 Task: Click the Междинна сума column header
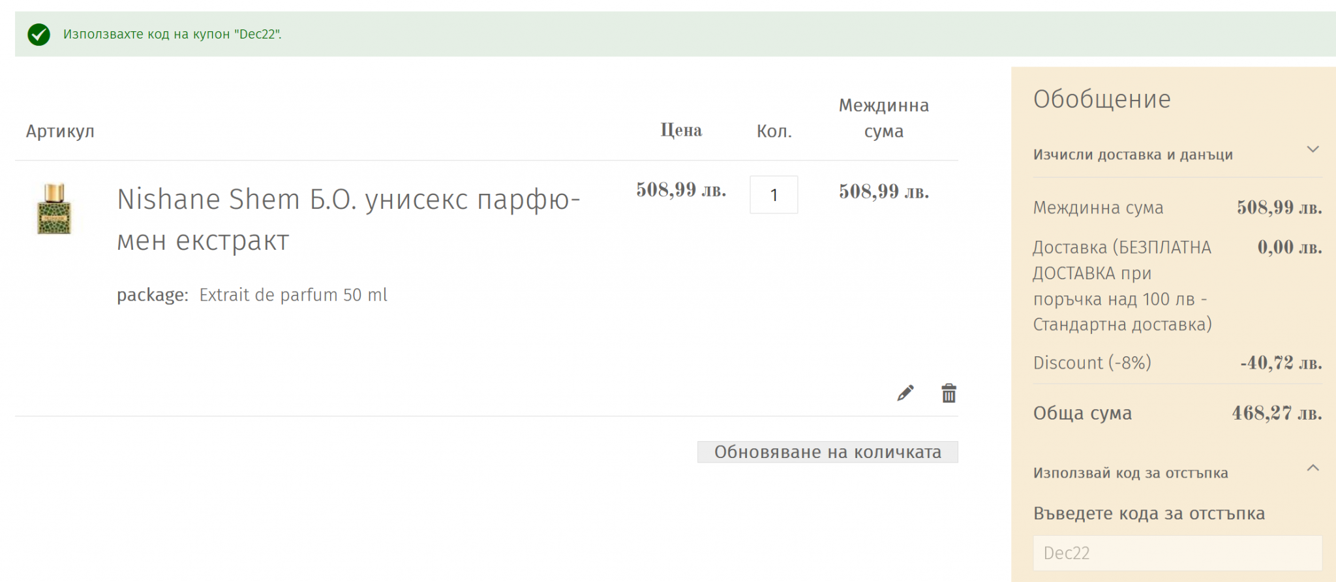[883, 118]
